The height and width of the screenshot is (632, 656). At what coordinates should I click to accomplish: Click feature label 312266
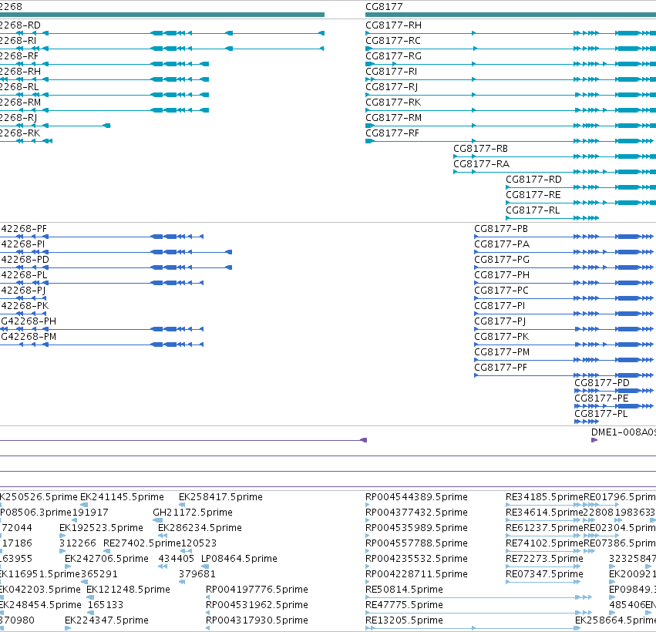coord(78,543)
